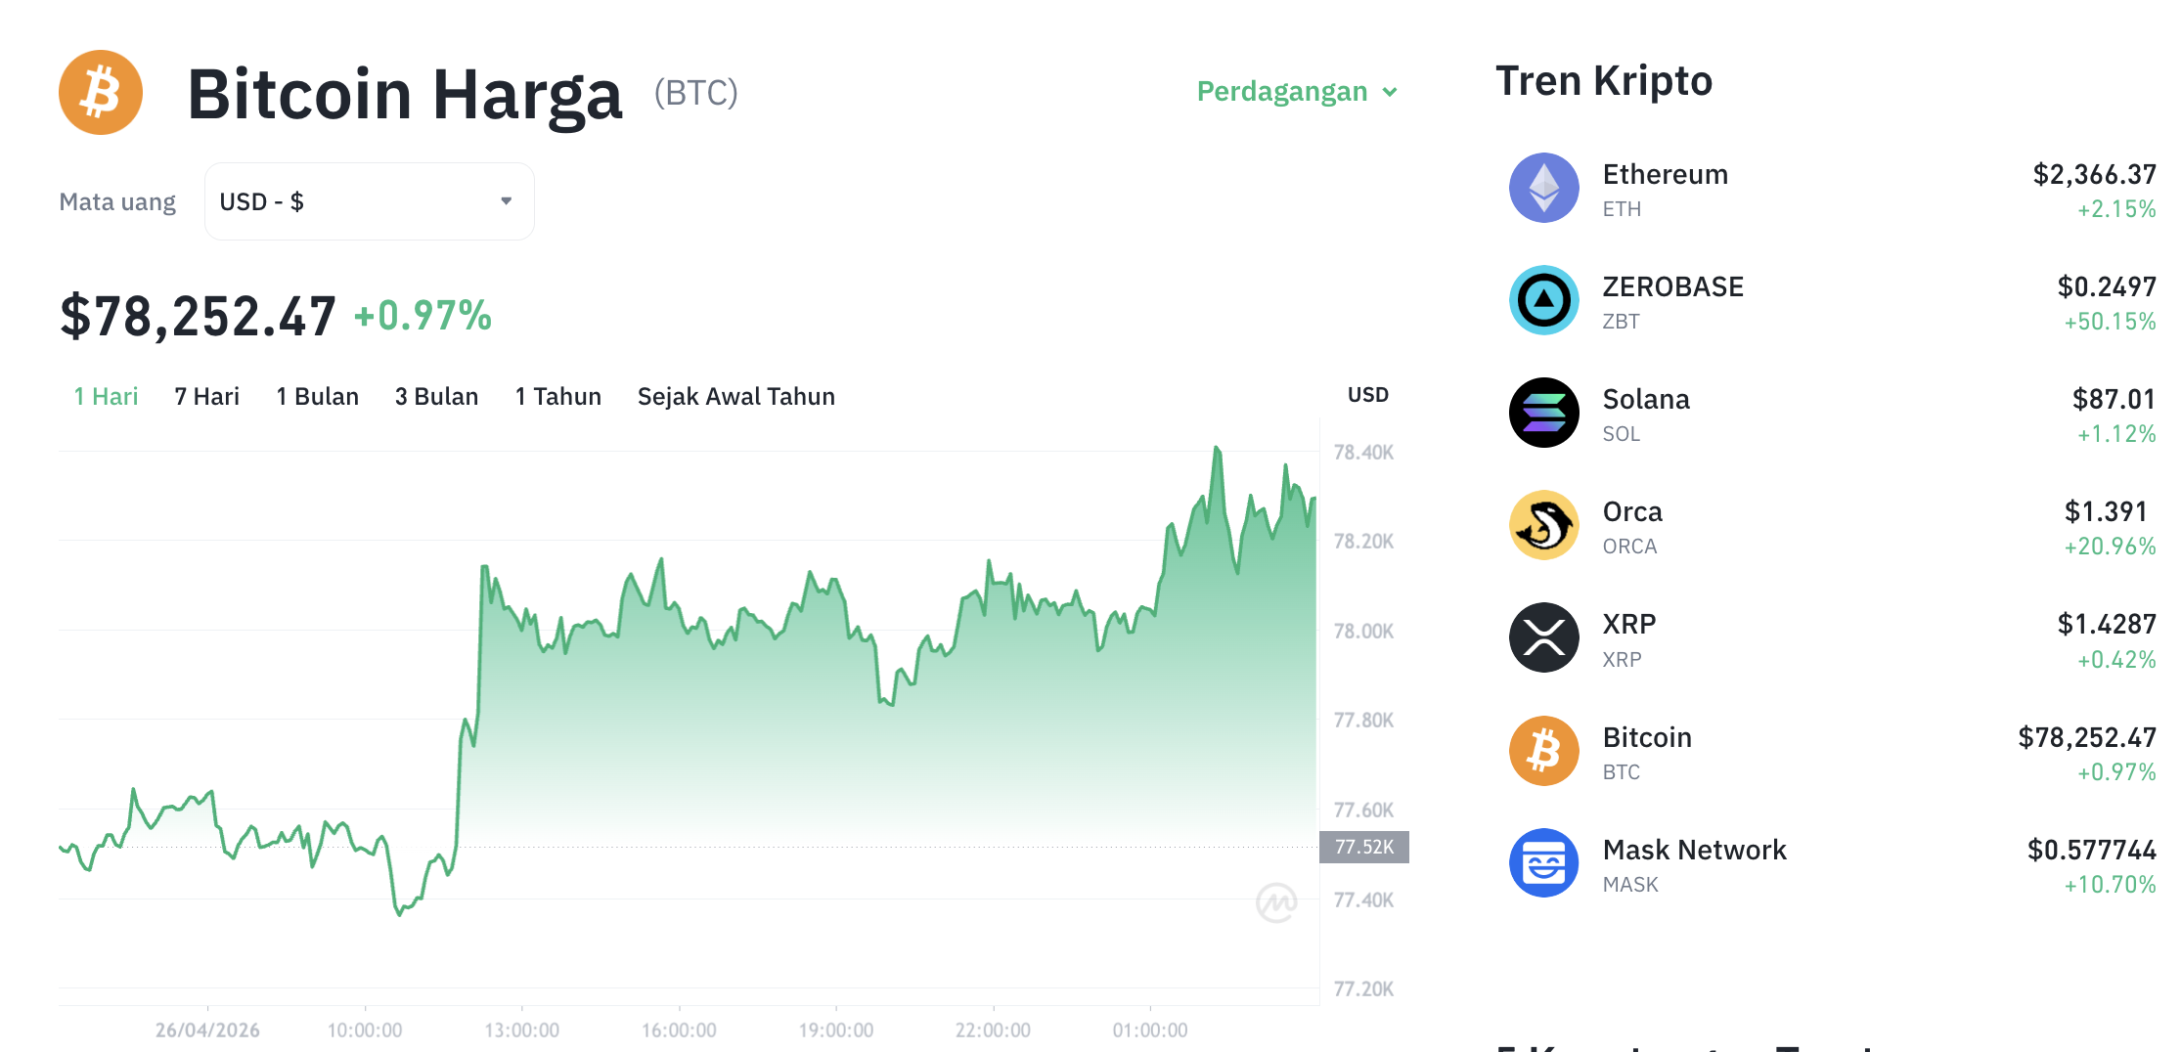Select the 1 Bulan time range

pos(317,396)
